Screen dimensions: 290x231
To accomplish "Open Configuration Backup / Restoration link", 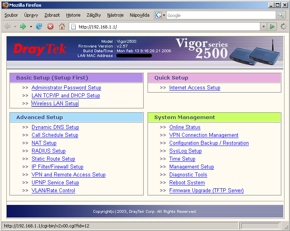I will tap(209, 143).
